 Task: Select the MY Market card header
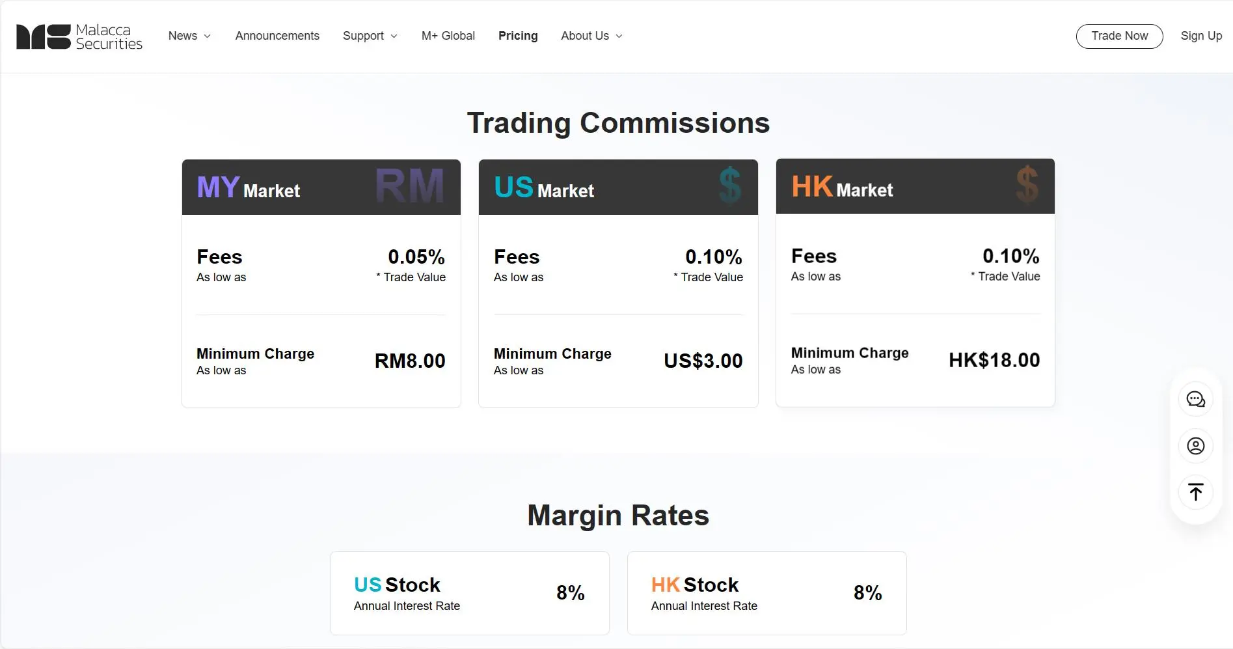click(321, 187)
